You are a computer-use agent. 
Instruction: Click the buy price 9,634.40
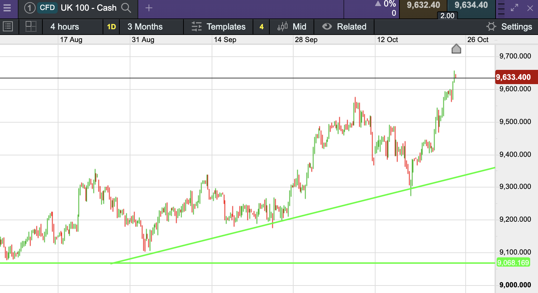[471, 5]
